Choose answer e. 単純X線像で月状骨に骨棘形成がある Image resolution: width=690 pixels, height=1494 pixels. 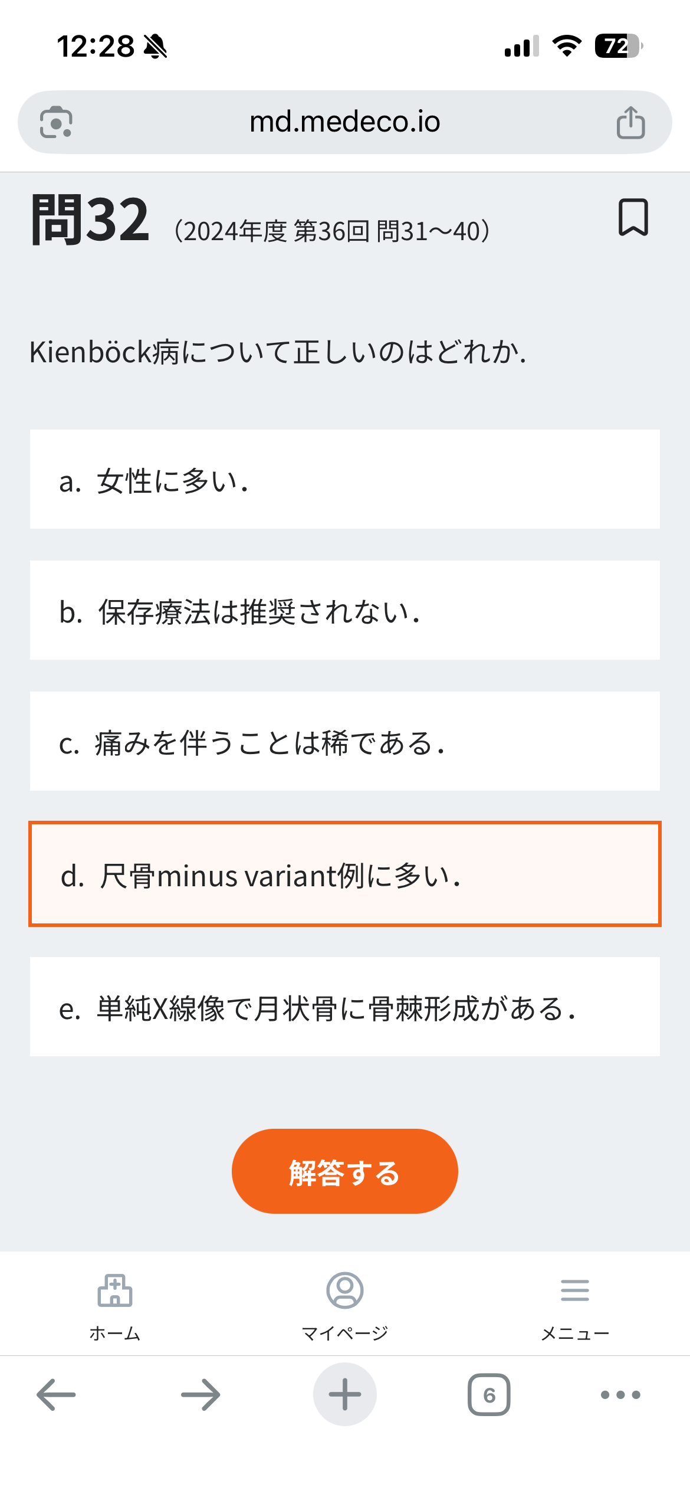pos(345,1007)
